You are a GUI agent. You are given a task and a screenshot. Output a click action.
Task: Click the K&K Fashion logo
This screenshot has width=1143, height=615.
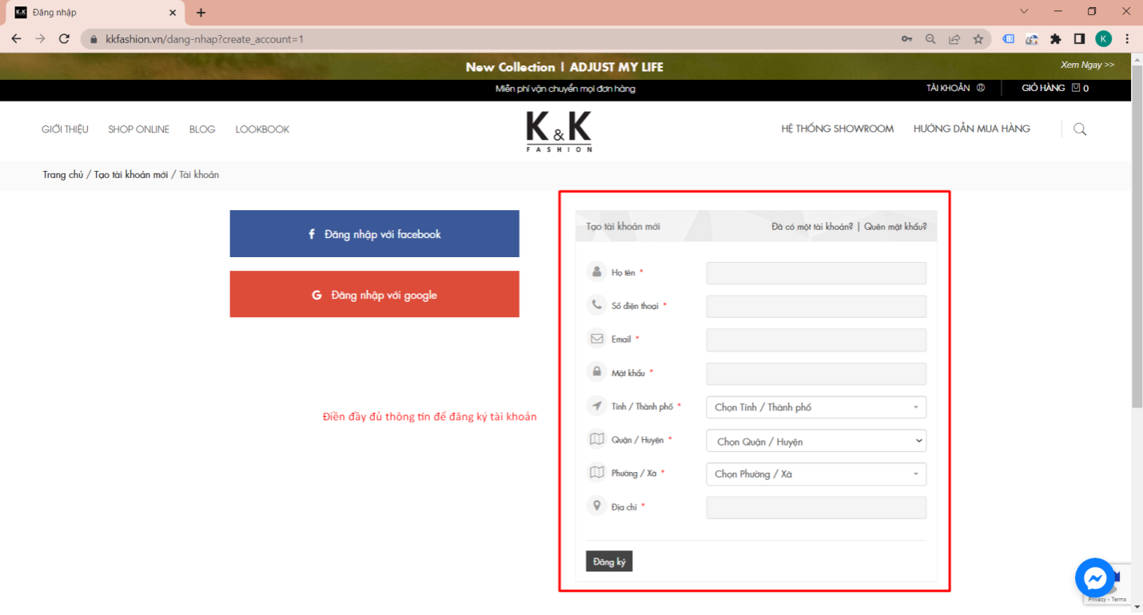tap(559, 132)
